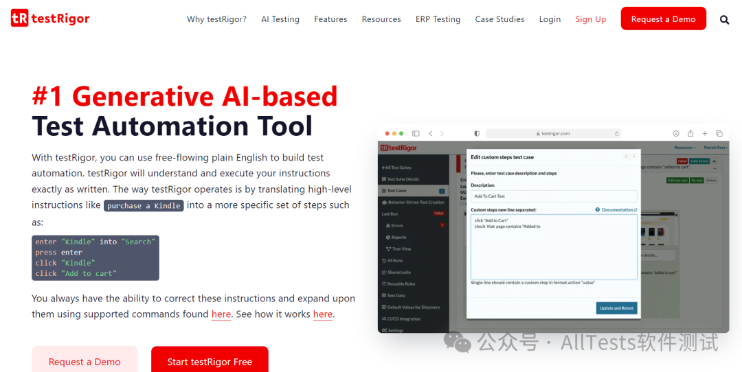Click the search magnifier icon in header
The width and height of the screenshot is (742, 372).
tap(724, 20)
